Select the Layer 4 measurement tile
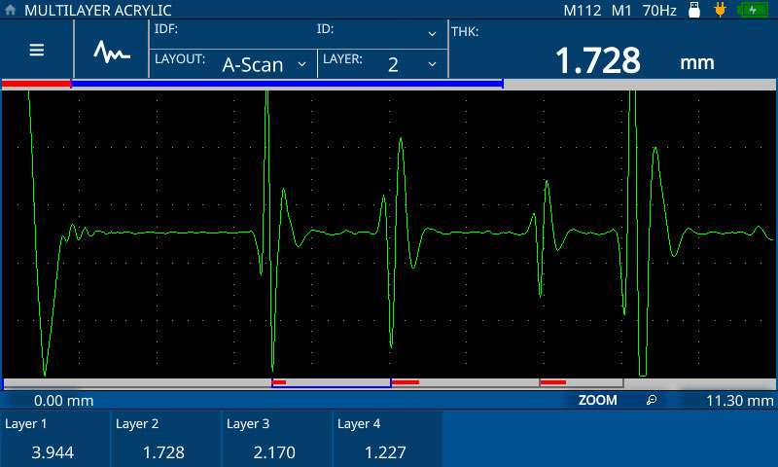Screen dimensions: 778x467 pyautogui.click(x=388, y=438)
